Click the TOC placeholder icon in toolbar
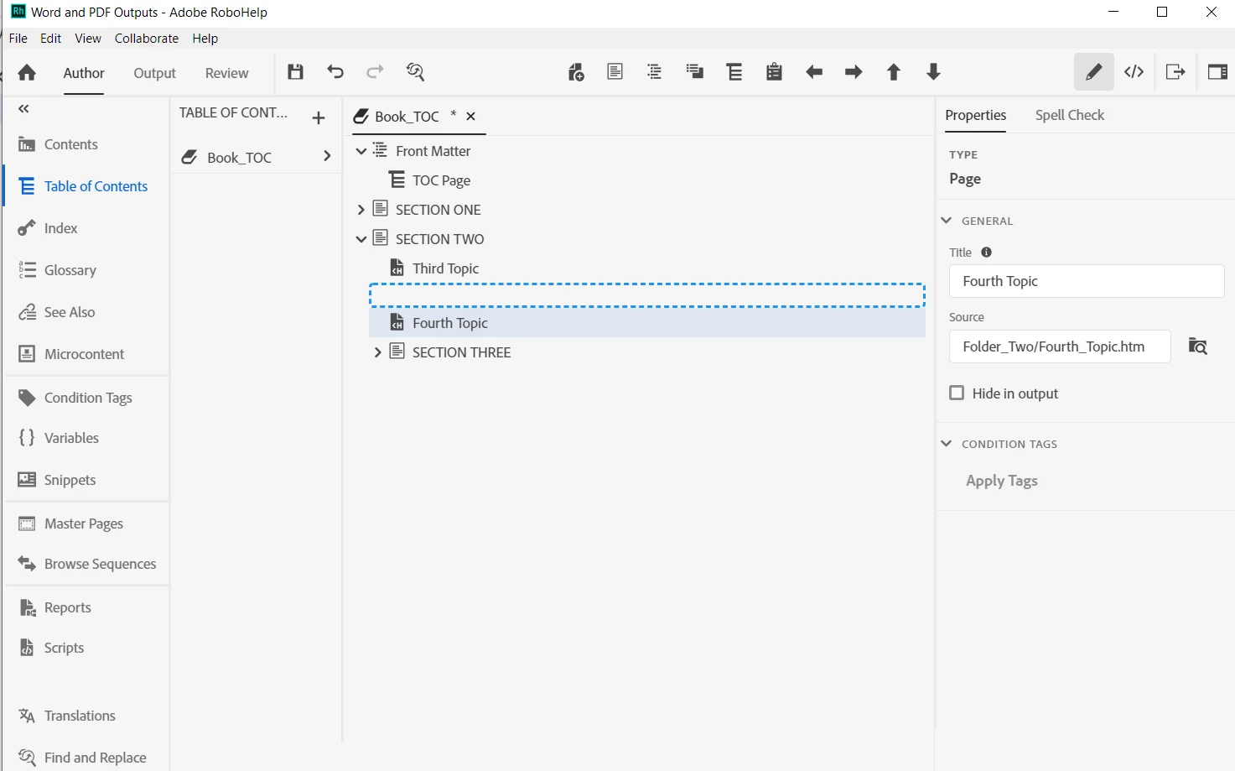This screenshot has width=1235, height=771. 734,72
